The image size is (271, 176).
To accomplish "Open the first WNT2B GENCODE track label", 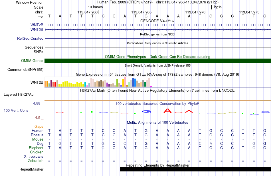I will point(37,25).
